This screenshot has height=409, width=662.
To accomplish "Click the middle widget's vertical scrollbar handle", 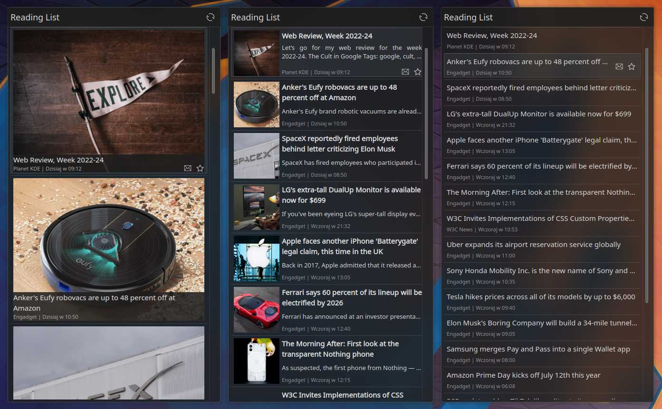I will [426, 113].
